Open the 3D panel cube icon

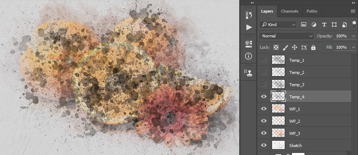[x=249, y=44]
